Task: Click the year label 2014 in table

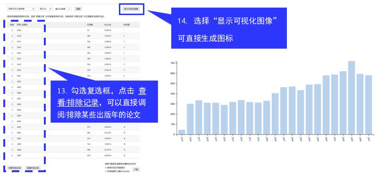Action: (19, 59)
